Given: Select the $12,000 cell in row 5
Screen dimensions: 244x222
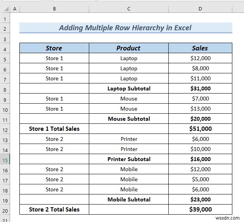Looking at the screenshot, I should 200,58.
